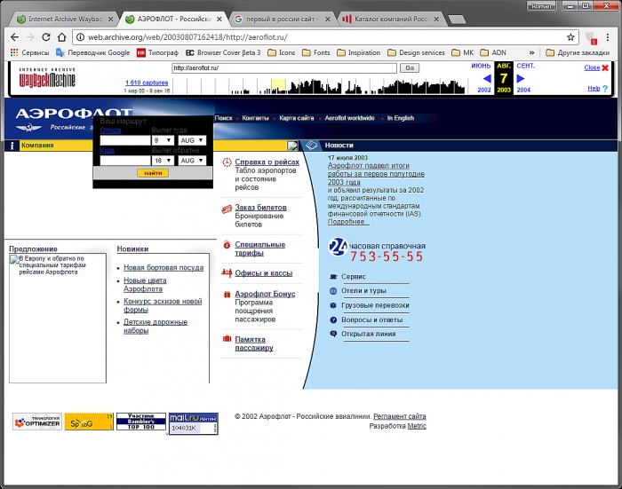Open the MK bookmarks folder
This screenshot has width=622, height=489.
pyautogui.click(x=463, y=52)
